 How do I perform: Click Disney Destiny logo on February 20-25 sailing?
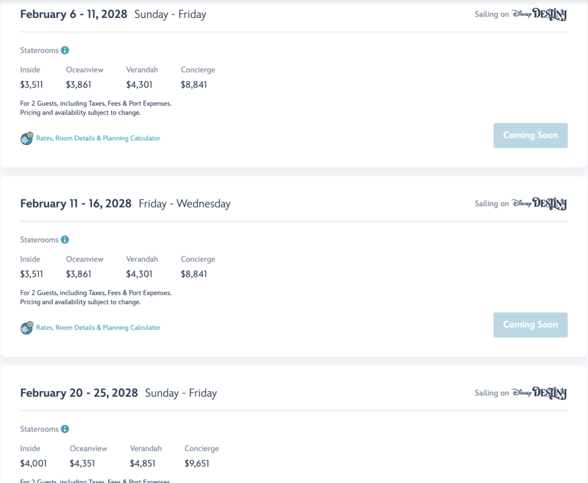539,393
